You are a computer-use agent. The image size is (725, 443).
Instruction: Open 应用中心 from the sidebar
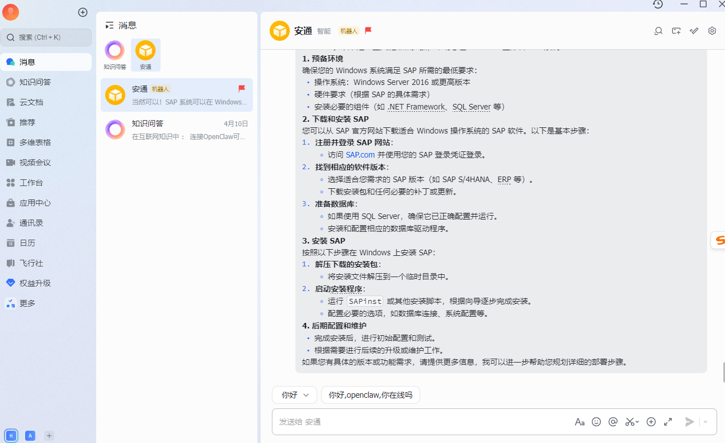pyautogui.click(x=46, y=203)
